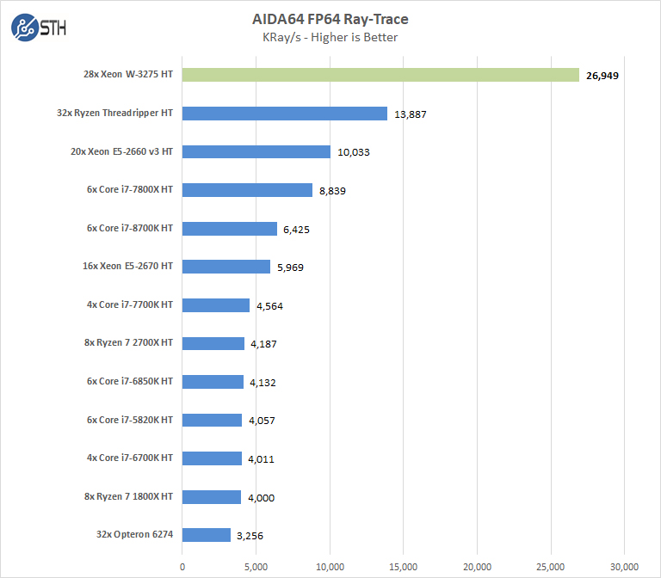Click the 4x Core i7-6700K bar
This screenshot has height=578, width=661.
pyautogui.click(x=212, y=458)
